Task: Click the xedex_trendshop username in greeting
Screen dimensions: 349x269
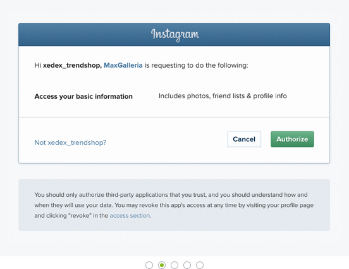Action: coord(72,65)
